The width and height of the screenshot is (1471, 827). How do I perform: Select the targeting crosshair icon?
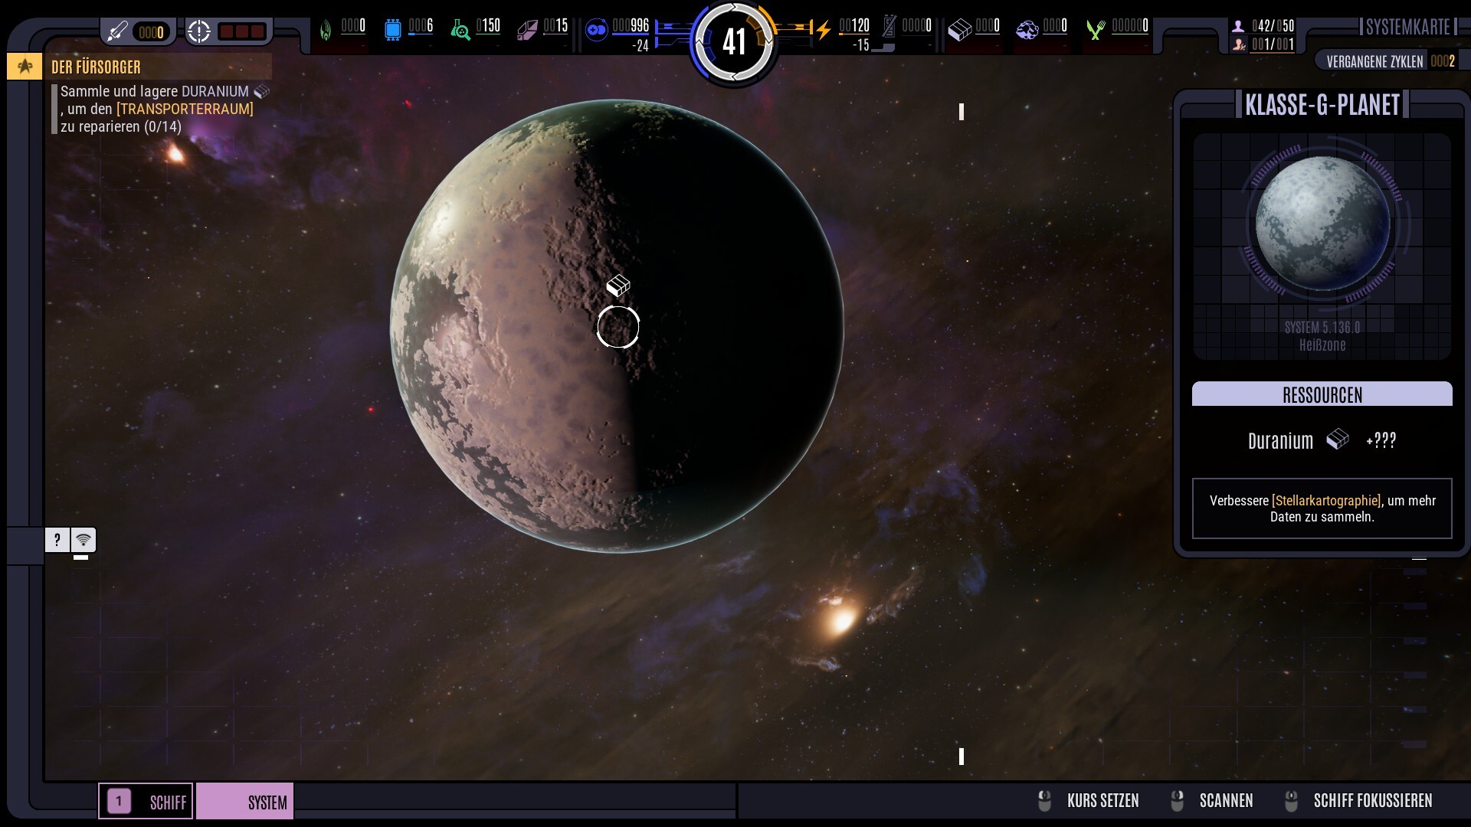coord(199,31)
